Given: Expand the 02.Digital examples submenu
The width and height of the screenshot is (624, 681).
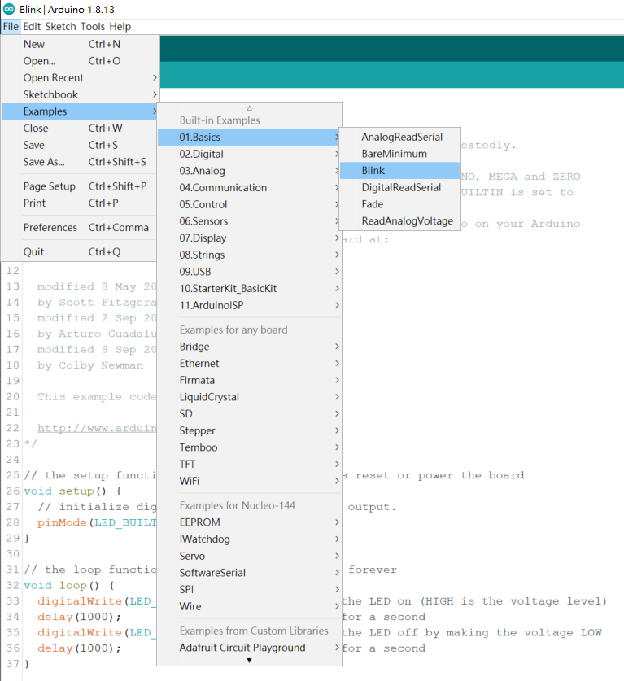Looking at the screenshot, I should 249,154.
